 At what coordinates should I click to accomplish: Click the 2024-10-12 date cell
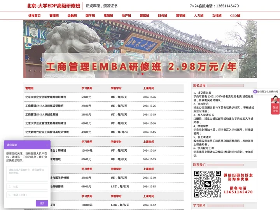tap(149, 205)
